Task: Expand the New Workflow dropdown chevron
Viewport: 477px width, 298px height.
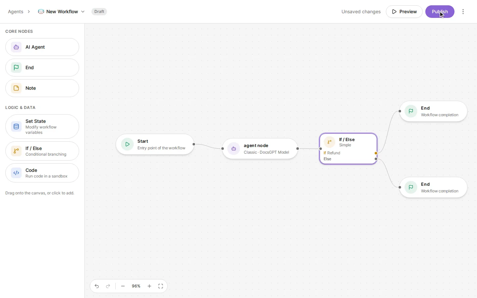Action: (x=83, y=12)
